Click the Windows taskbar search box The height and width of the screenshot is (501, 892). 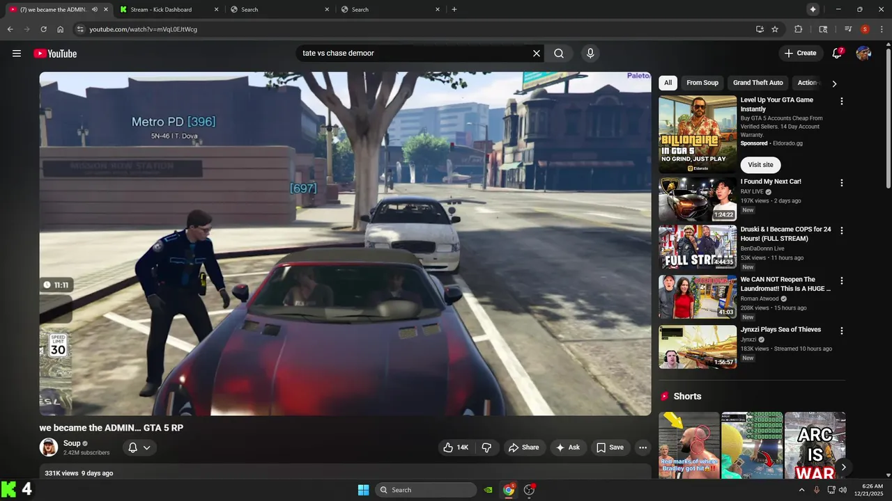click(x=426, y=490)
